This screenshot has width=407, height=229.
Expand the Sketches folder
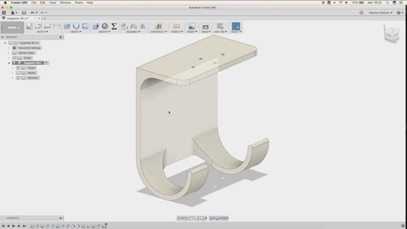click(x=13, y=78)
